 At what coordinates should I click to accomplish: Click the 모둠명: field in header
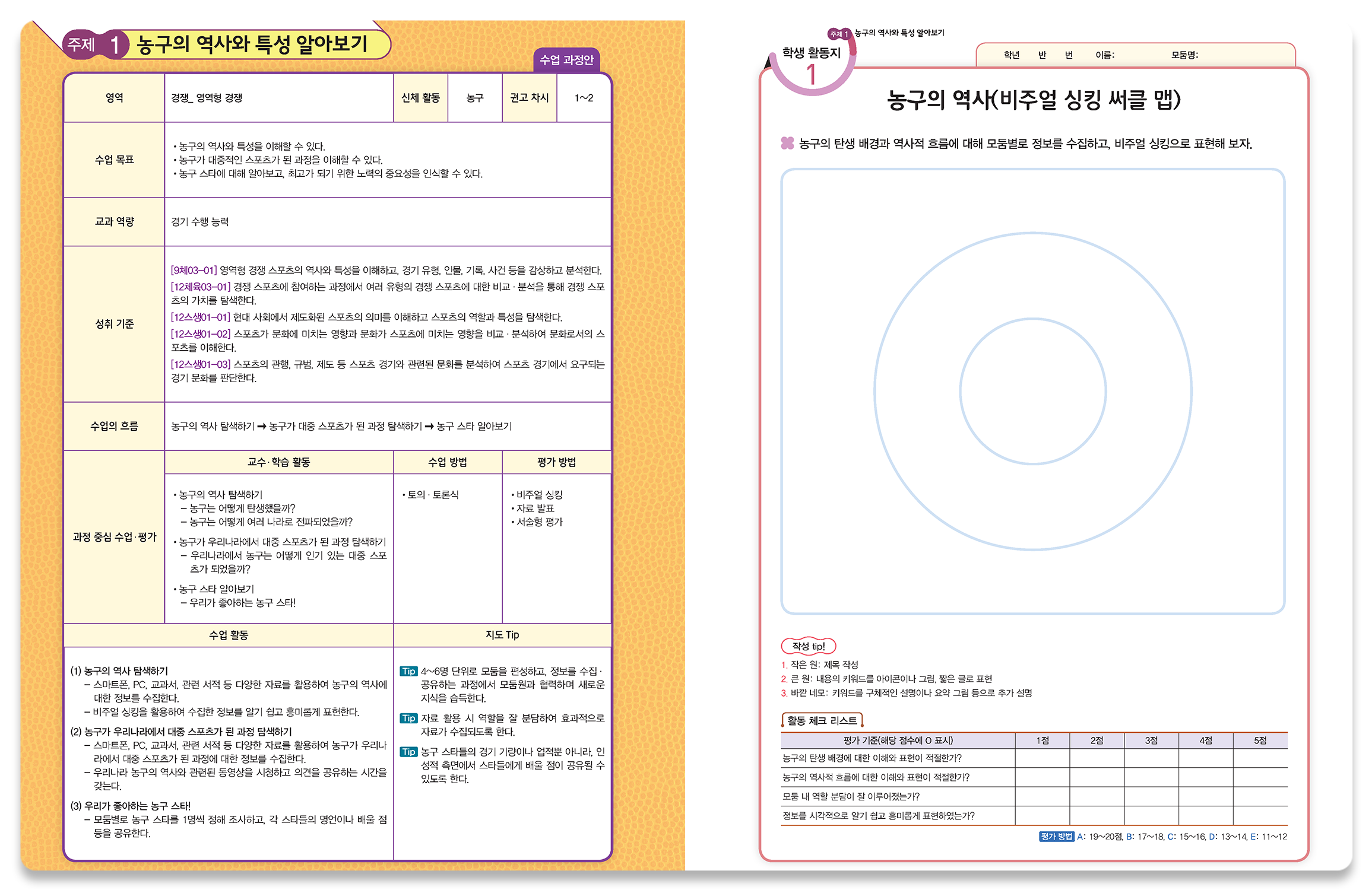coord(1184,55)
